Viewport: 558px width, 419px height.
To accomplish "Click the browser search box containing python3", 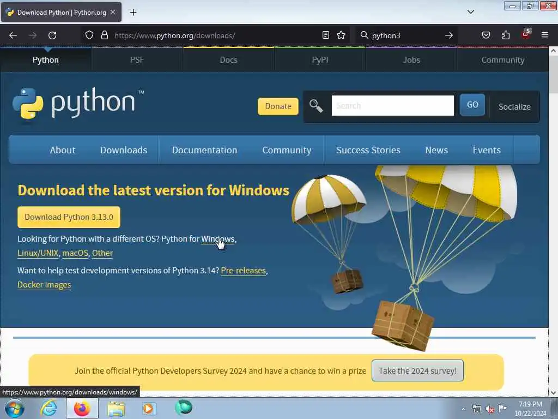I will [x=405, y=35].
